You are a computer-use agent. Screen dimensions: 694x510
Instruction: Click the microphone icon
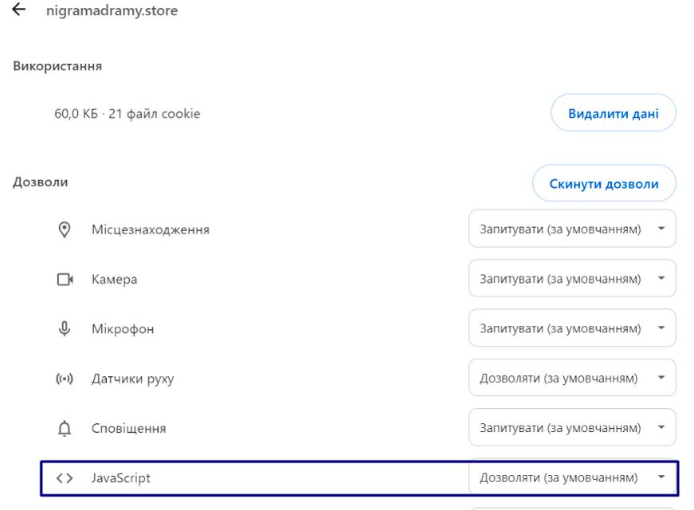(65, 329)
